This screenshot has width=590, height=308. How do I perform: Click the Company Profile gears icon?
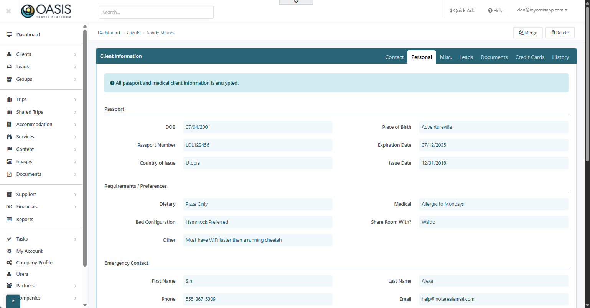[x=9, y=263]
